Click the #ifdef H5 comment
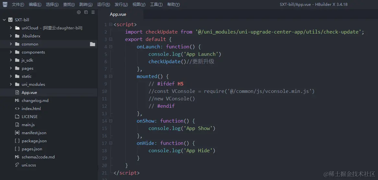 point(166,84)
